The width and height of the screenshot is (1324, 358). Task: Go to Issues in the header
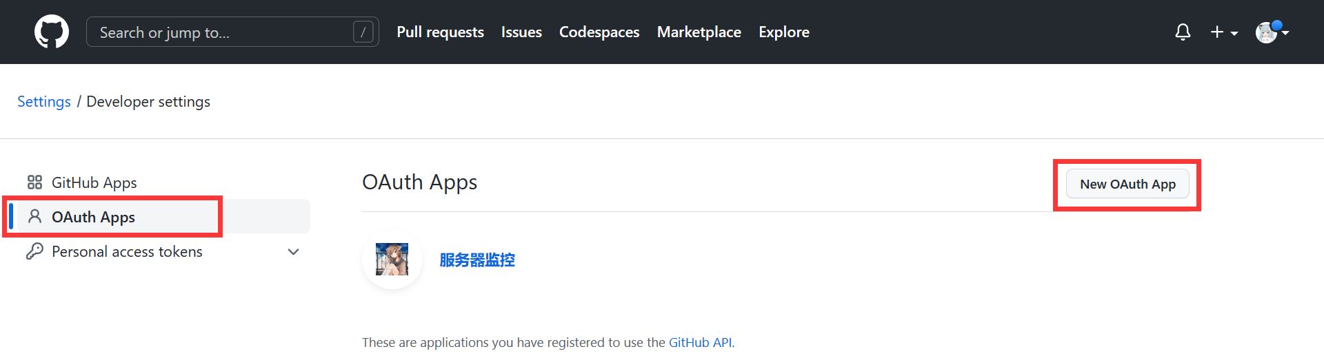pyautogui.click(x=521, y=32)
